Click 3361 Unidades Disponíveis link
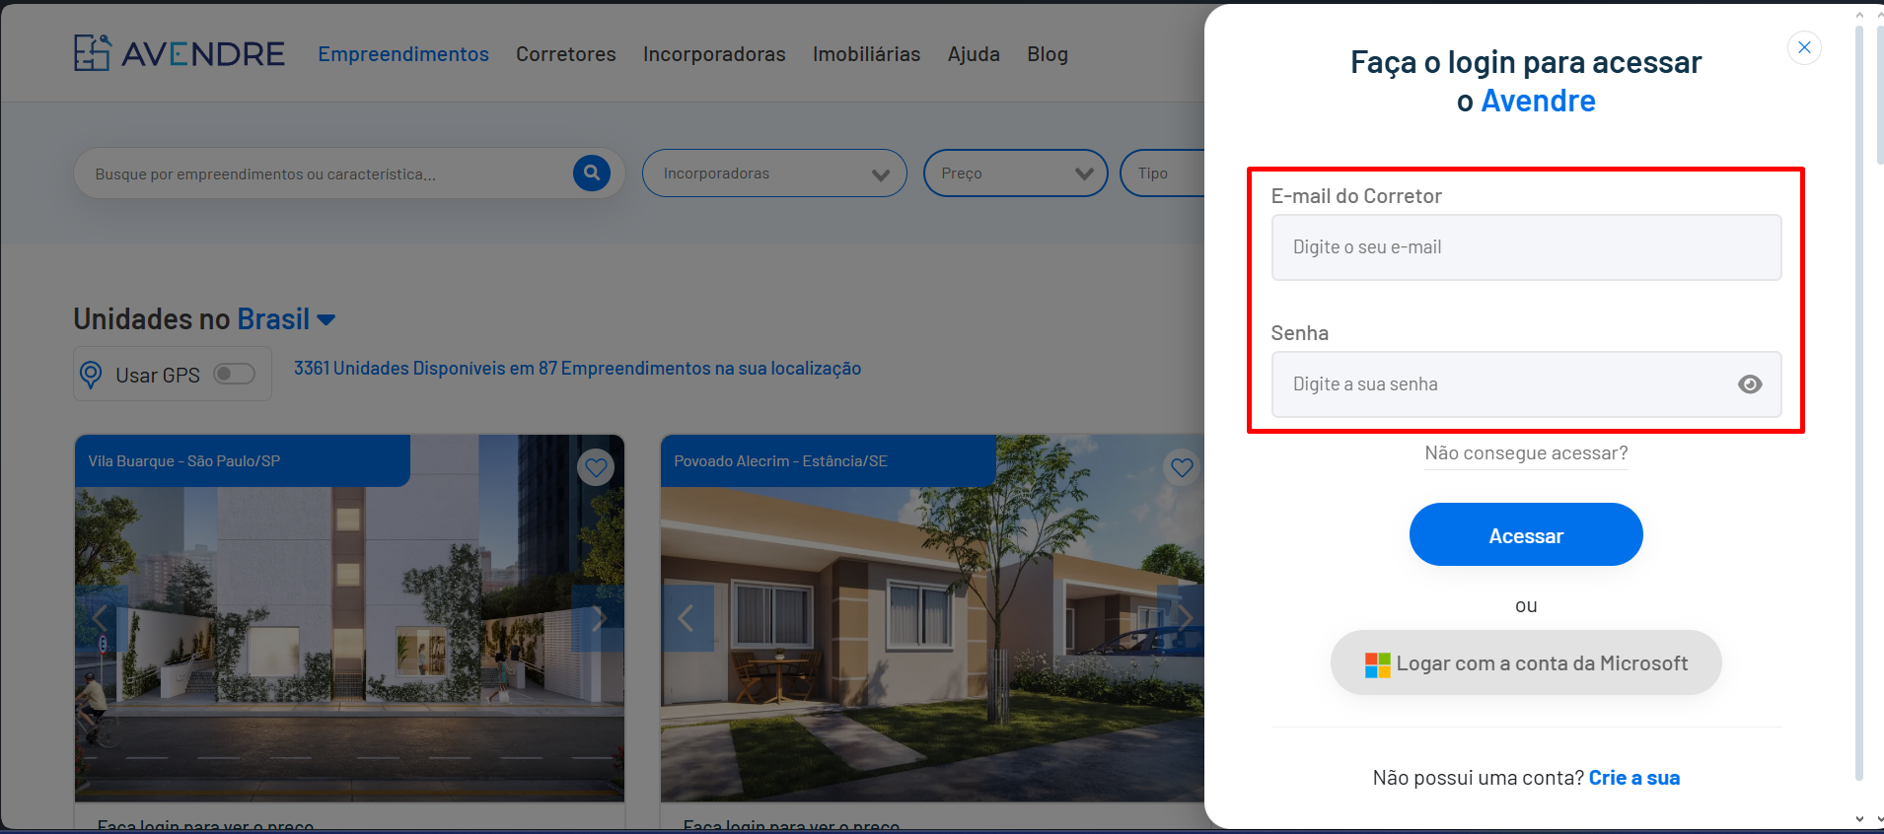The height and width of the screenshot is (834, 1884). click(577, 368)
